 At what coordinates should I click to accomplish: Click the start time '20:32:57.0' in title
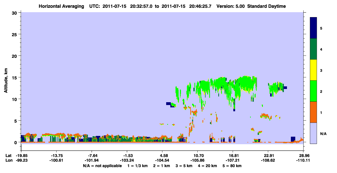142,6
